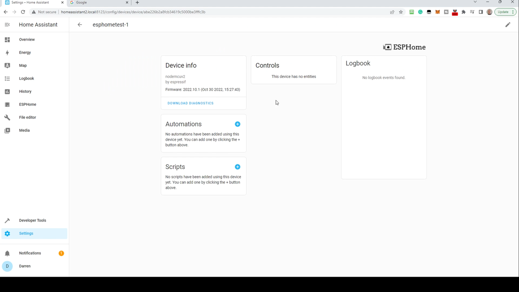The width and height of the screenshot is (519, 292).
Task: Click the MetaMask fox extension icon
Action: point(438,12)
